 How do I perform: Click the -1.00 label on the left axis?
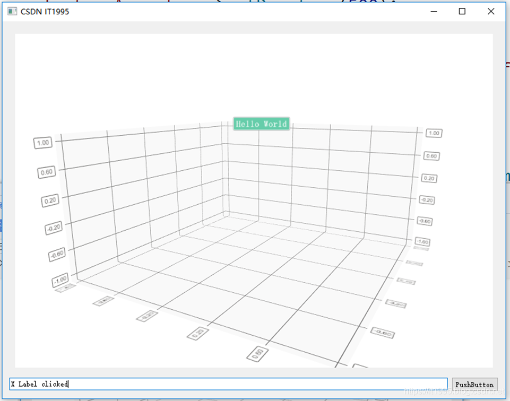pyautogui.click(x=60, y=279)
